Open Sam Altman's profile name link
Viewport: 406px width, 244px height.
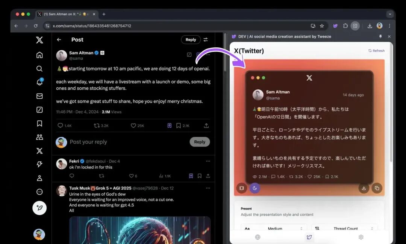tap(81, 53)
